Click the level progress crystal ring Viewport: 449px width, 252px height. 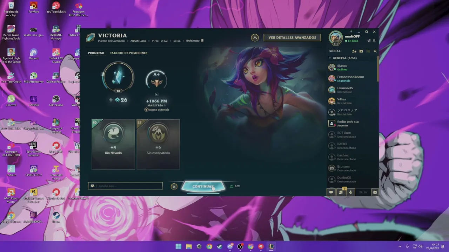[x=118, y=78]
